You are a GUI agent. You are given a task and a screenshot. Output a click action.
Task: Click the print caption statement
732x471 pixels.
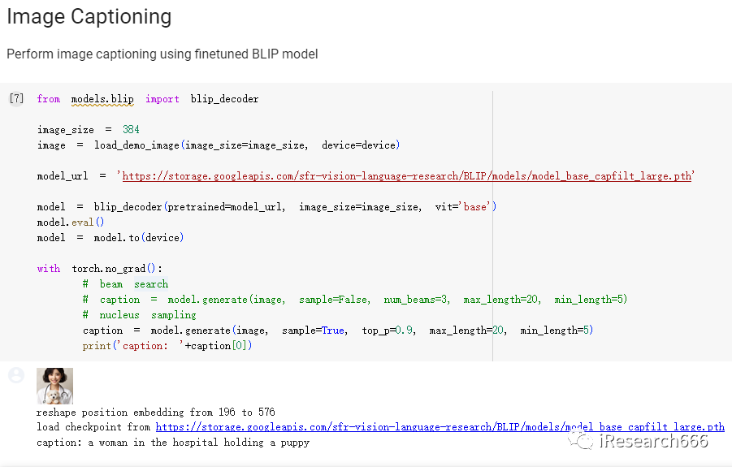167,345
